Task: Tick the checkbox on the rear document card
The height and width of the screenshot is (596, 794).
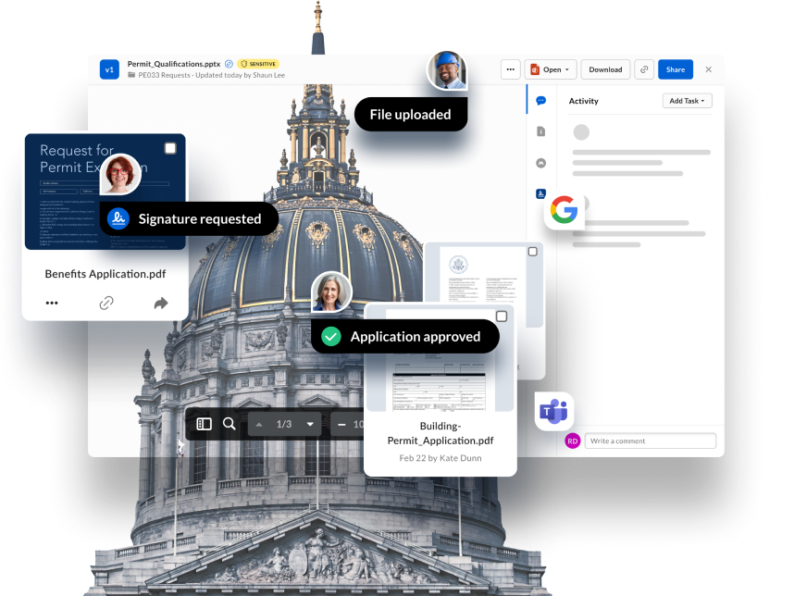Action: coord(532,252)
